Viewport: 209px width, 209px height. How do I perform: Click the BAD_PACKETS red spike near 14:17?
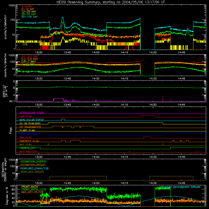129,152
